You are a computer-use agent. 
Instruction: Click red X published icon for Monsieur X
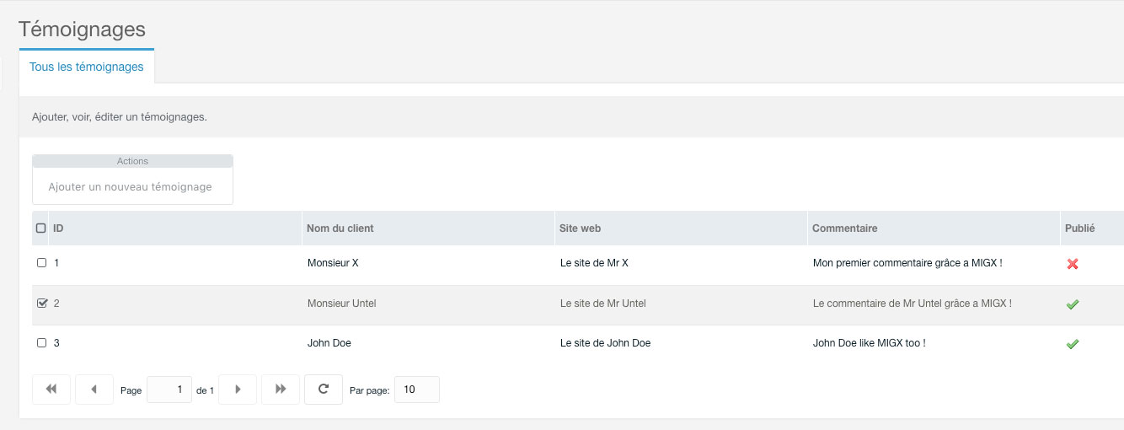point(1073,264)
